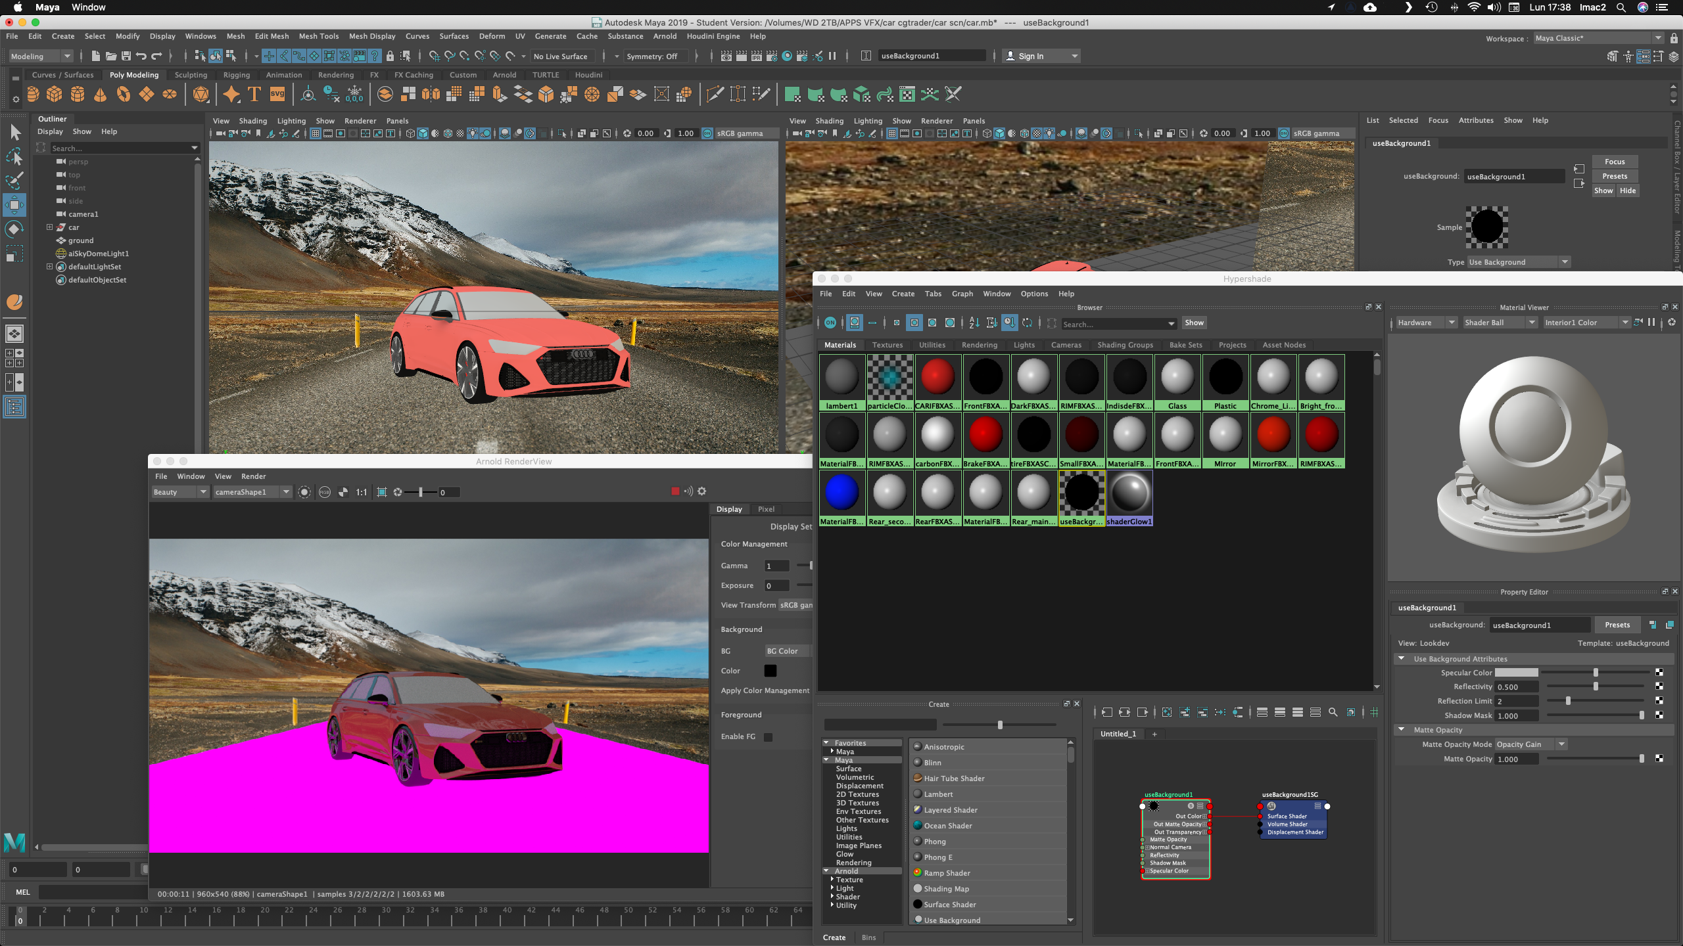
Task: Open Matte Opacity Mode dropdown
Action: tap(1532, 744)
